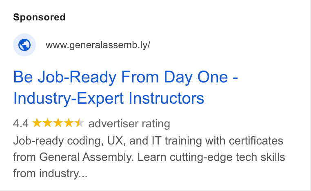
Task: Click the word 'certificates' in description
Action: (x=256, y=141)
